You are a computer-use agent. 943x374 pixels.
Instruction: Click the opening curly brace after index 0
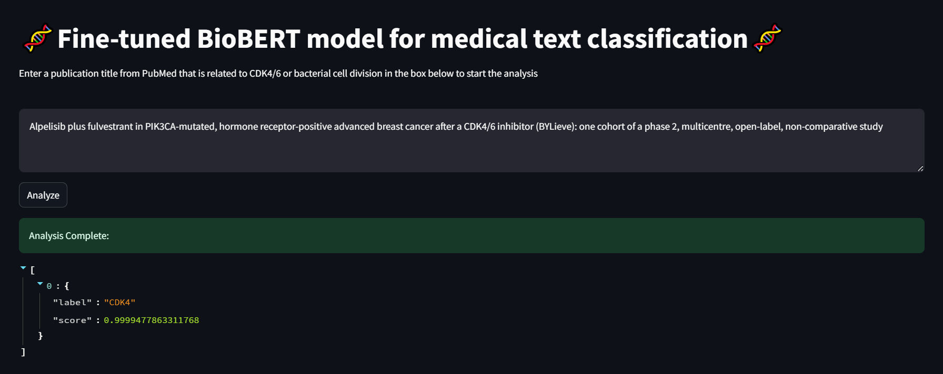coord(67,286)
